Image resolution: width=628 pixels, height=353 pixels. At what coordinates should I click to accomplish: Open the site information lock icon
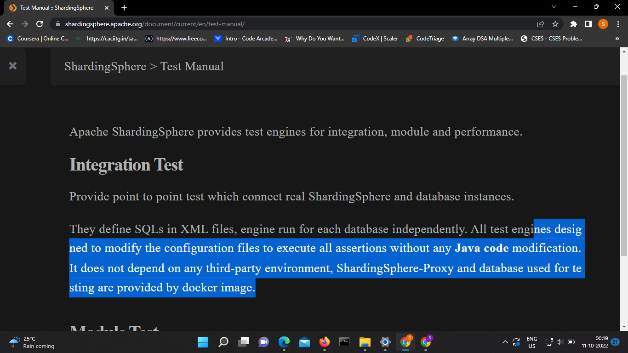[58, 24]
